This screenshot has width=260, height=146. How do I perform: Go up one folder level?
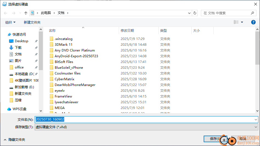26,13
